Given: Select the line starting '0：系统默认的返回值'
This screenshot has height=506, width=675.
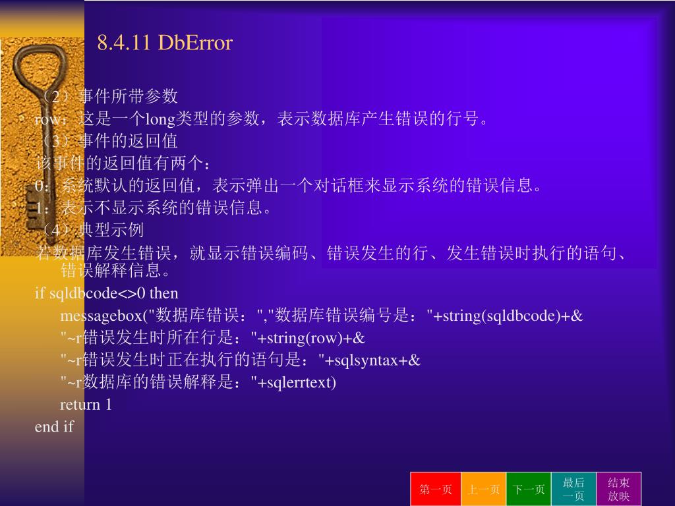Looking at the screenshot, I should [x=288, y=185].
